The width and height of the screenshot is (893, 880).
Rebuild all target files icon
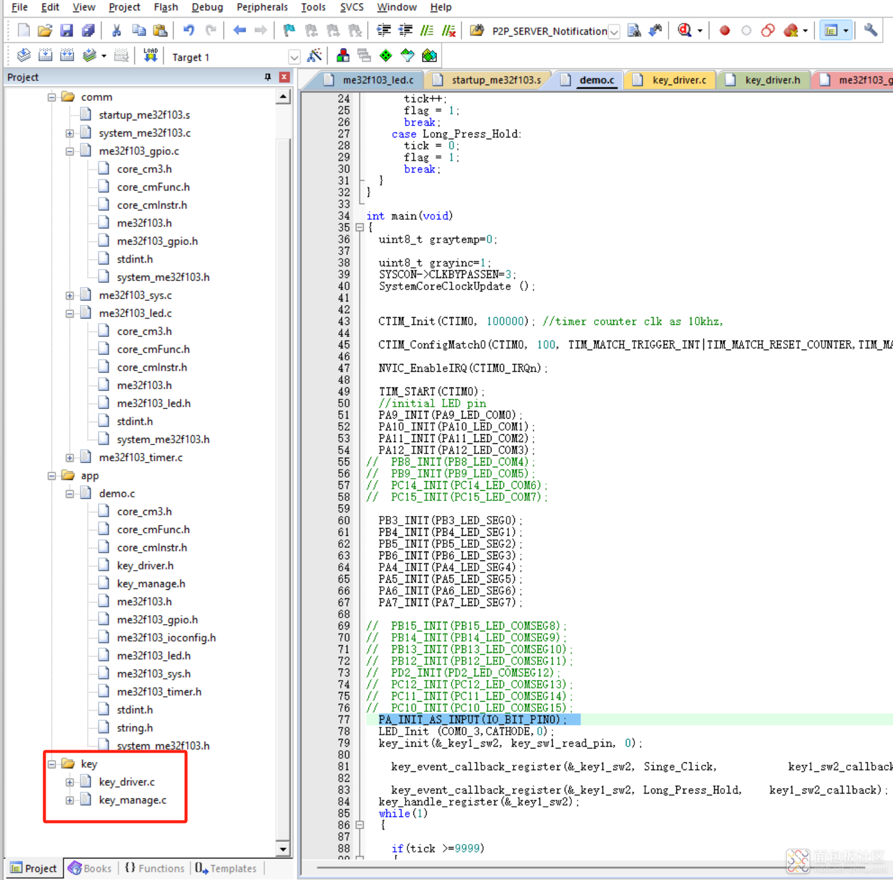pyautogui.click(x=67, y=56)
